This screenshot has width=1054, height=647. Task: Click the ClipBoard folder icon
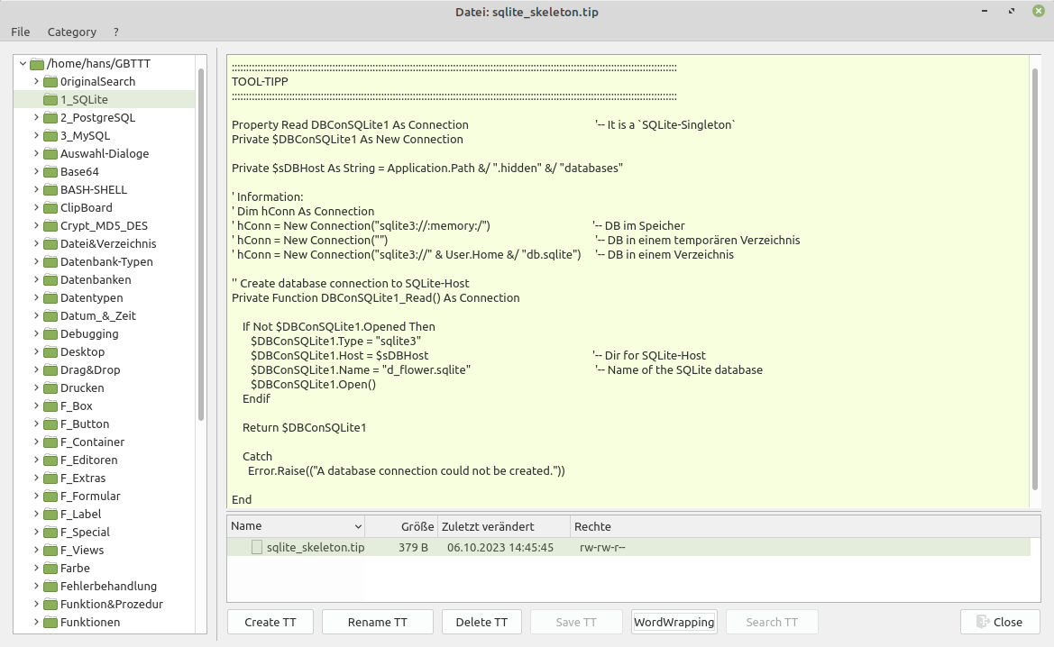50,208
